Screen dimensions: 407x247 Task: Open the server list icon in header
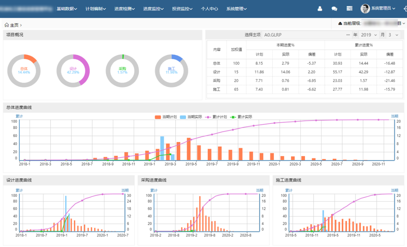click(349, 9)
